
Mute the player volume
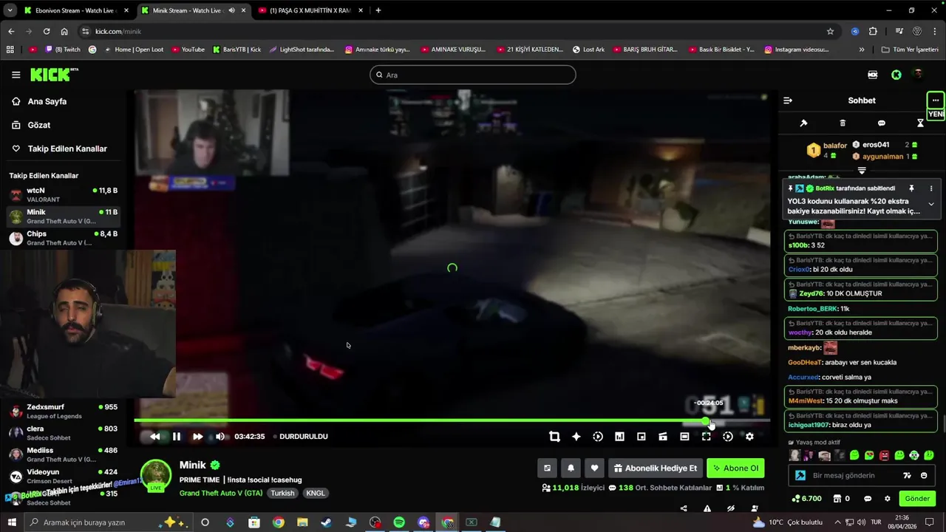[220, 437]
